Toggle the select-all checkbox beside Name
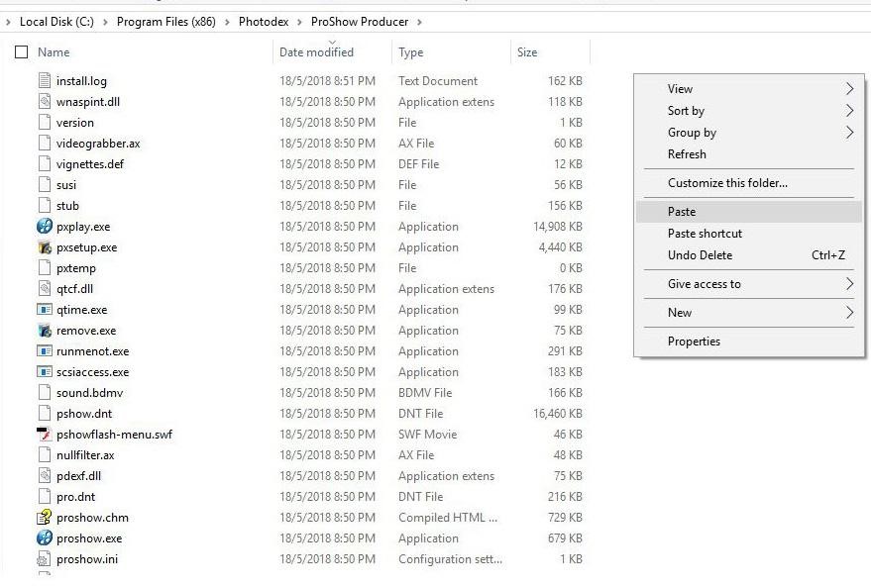Screen dimensions: 871x586 [21, 52]
